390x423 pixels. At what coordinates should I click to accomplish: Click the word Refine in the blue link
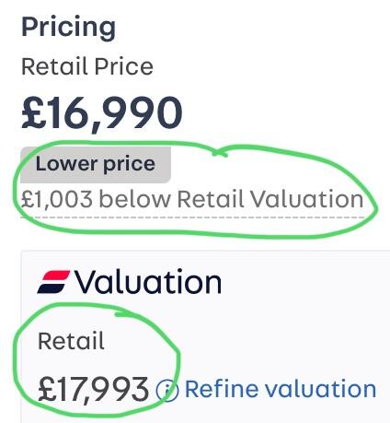[222, 389]
